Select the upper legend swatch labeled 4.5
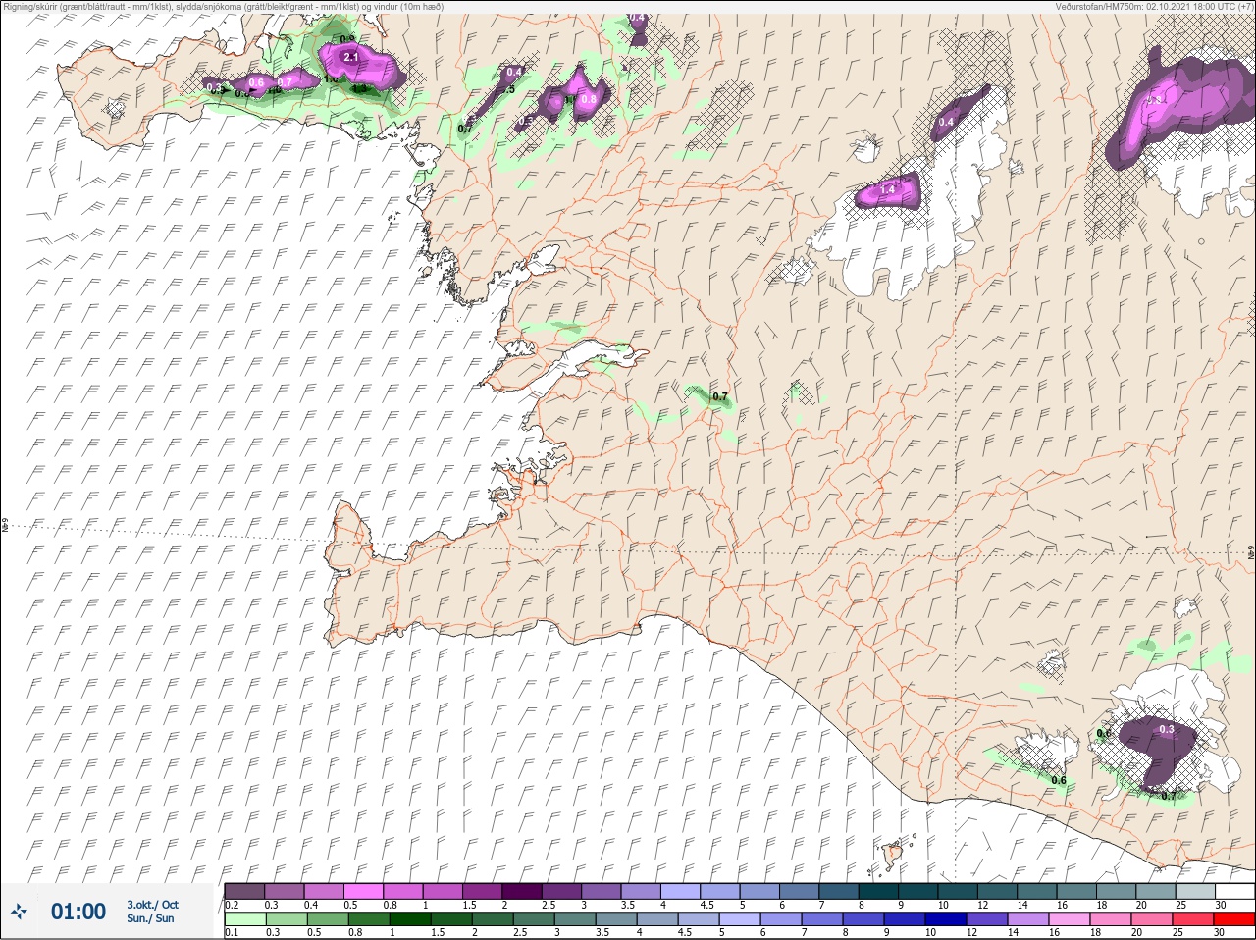The height and width of the screenshot is (940, 1256). click(x=720, y=891)
